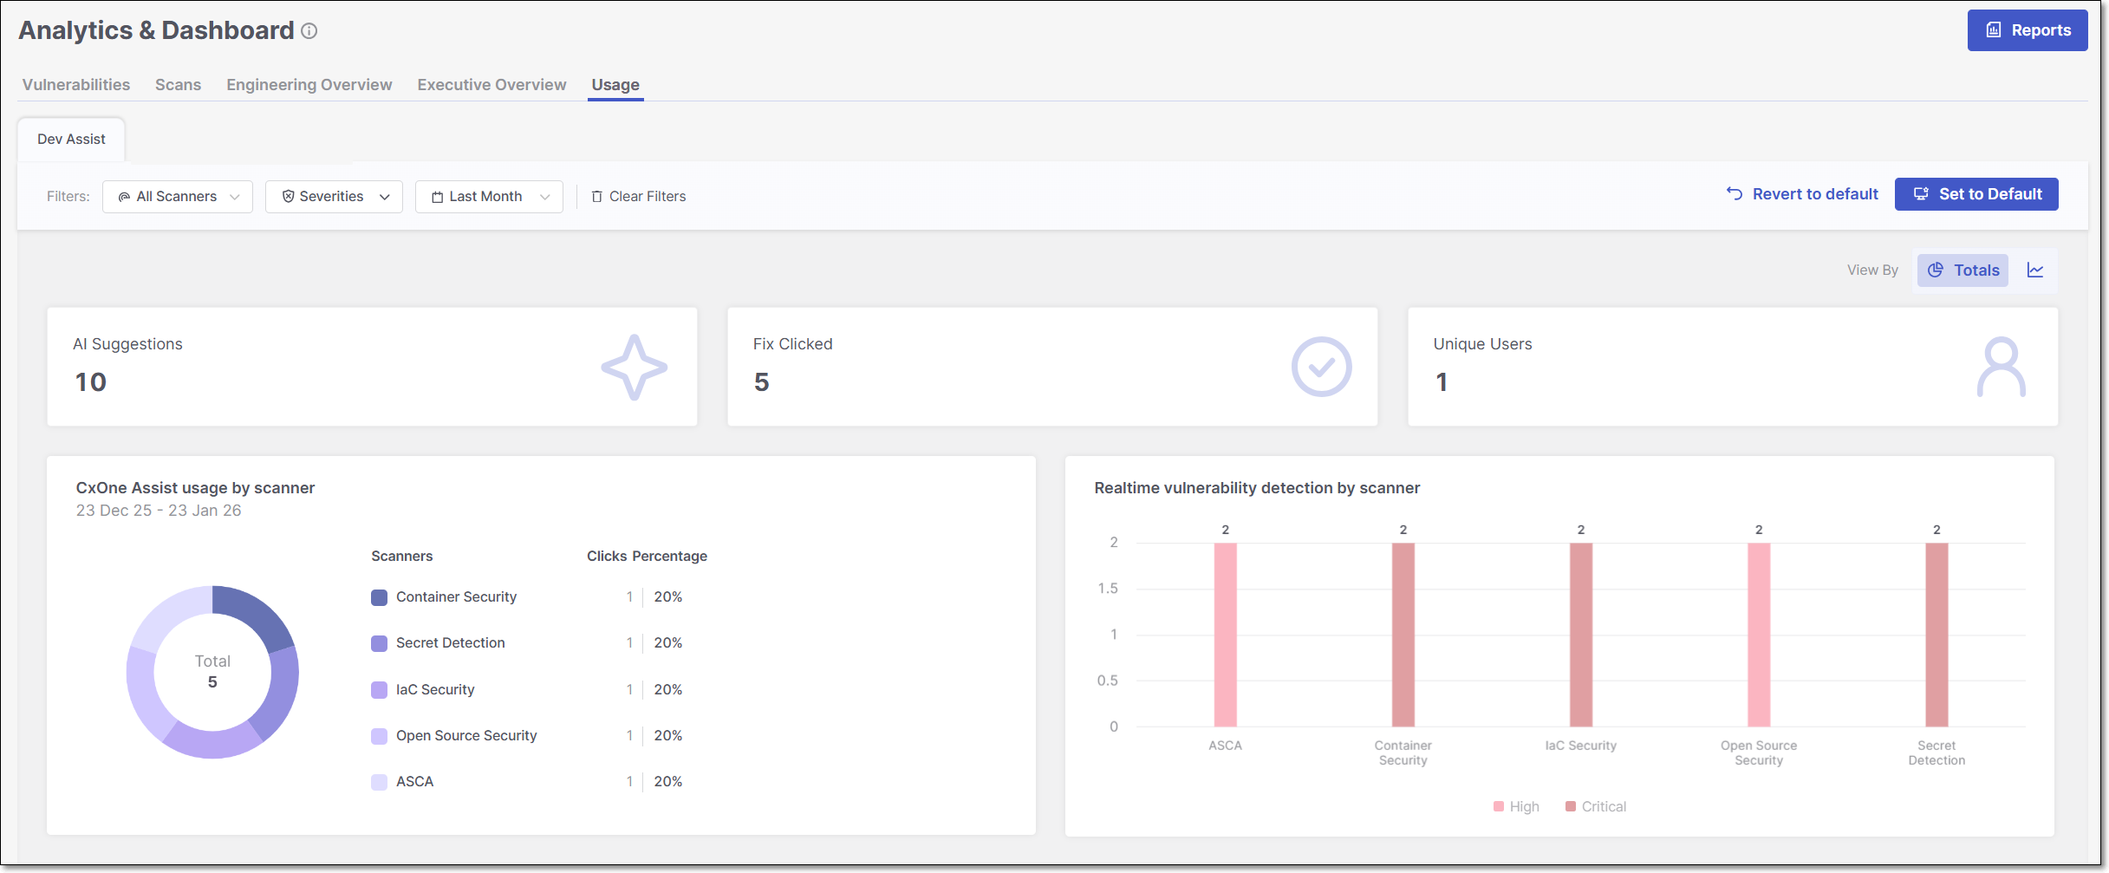2109x873 pixels.
Task: Select the Totals view toggle
Action: point(1963,270)
